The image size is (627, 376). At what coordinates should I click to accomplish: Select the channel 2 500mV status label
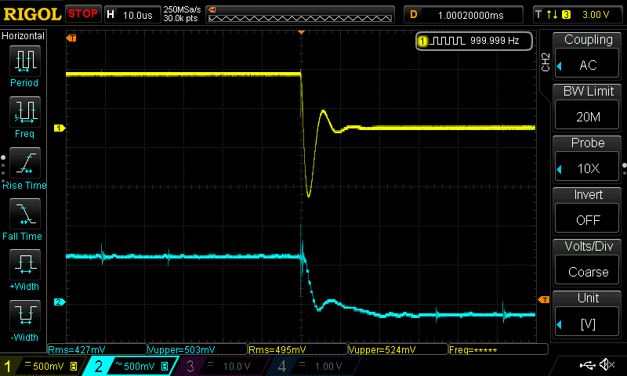pyautogui.click(x=140, y=366)
